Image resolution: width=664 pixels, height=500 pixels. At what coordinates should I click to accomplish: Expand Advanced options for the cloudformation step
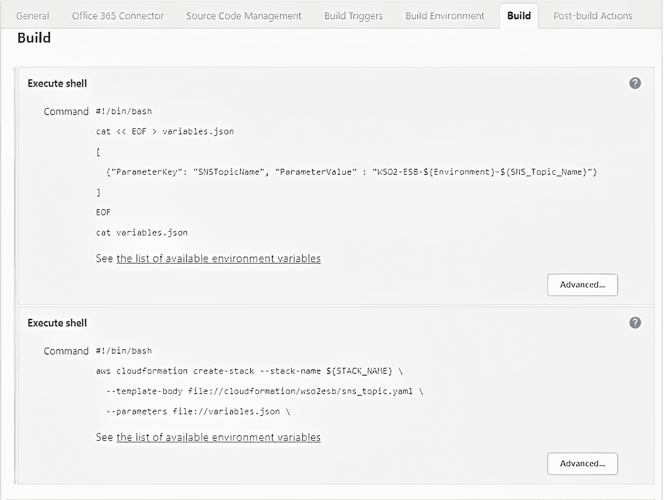582,463
